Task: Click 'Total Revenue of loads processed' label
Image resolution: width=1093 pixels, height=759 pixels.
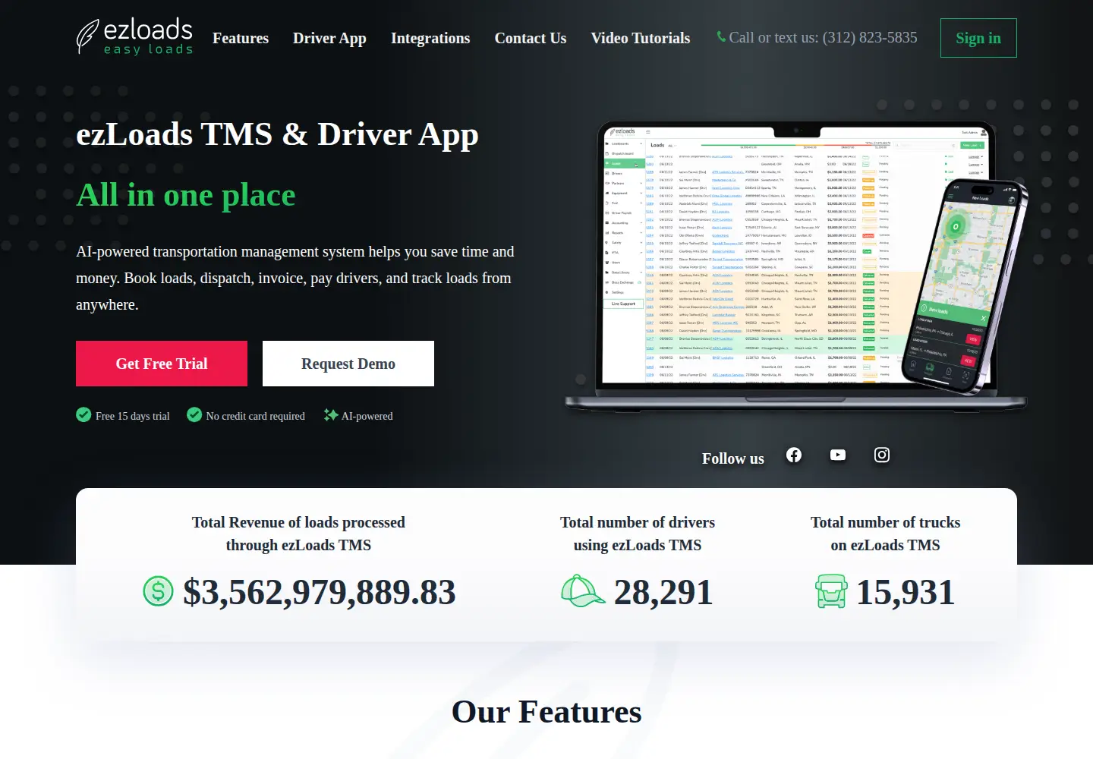Action: tap(298, 522)
